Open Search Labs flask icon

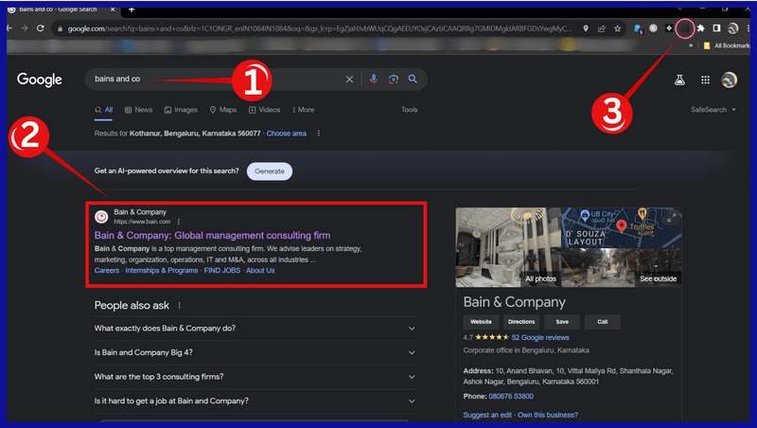tap(678, 80)
